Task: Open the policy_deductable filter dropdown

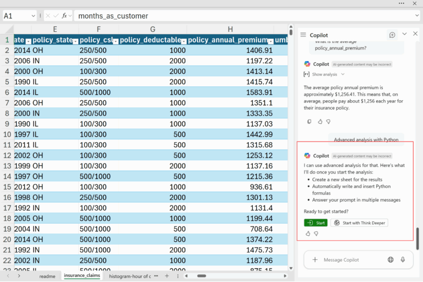Action: 183,41
